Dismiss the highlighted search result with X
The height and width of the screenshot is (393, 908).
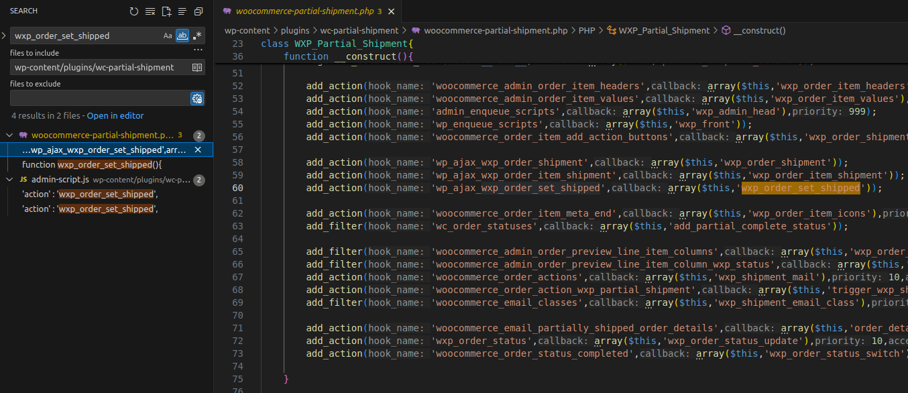tap(198, 150)
